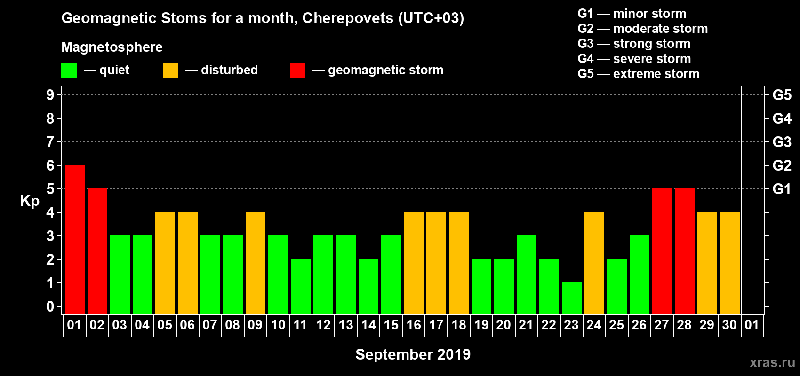
Task: Click the final 01 date label
Action: point(752,325)
